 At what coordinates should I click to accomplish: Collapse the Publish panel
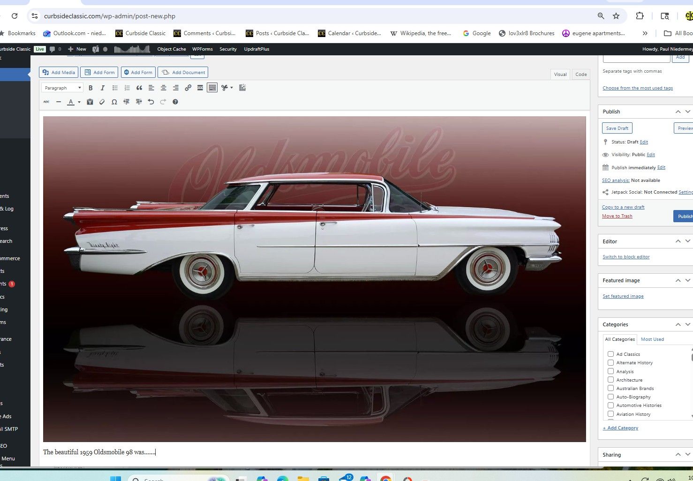coord(678,112)
